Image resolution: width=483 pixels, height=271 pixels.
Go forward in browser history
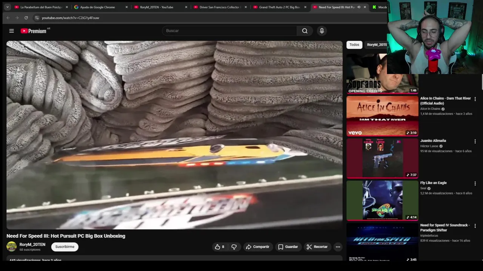17,18
